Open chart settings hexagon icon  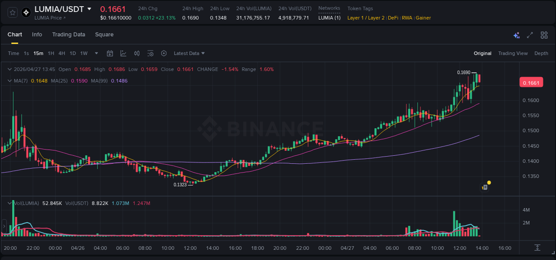pyautogui.click(x=164, y=53)
